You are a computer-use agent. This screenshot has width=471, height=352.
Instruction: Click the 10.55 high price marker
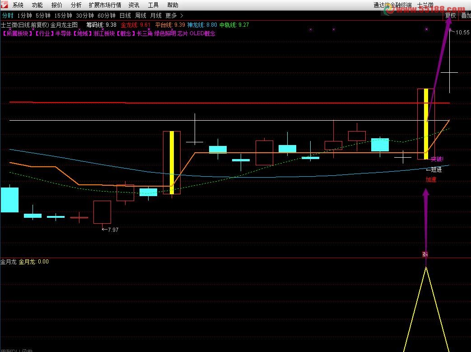coord(462,32)
